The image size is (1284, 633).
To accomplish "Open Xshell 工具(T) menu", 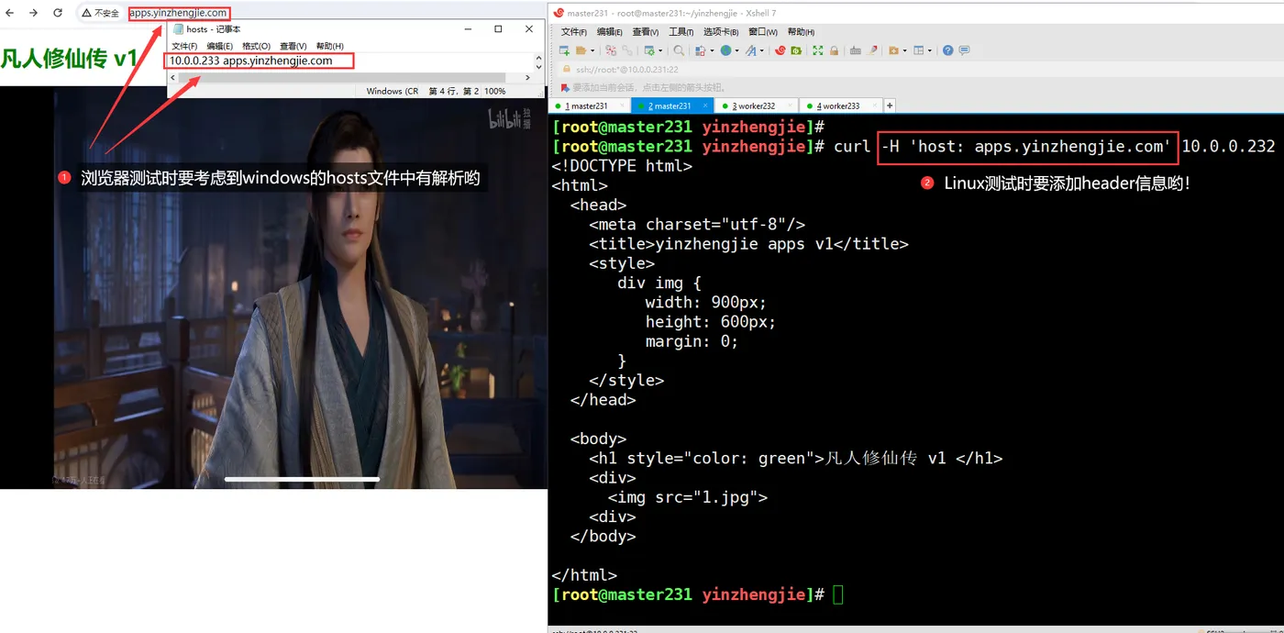I will click(x=681, y=32).
